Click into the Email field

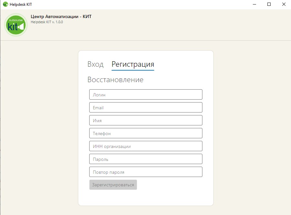click(x=145, y=107)
